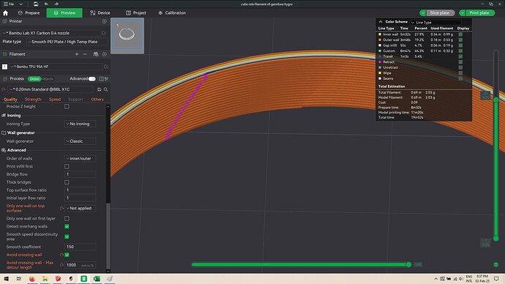The width and height of the screenshot is (505, 284).
Task: Select plate 1 thumbnail
Action: coord(127,35)
